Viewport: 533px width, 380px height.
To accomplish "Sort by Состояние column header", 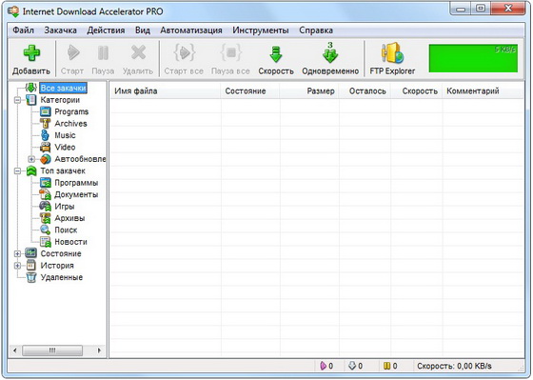I will click(250, 91).
